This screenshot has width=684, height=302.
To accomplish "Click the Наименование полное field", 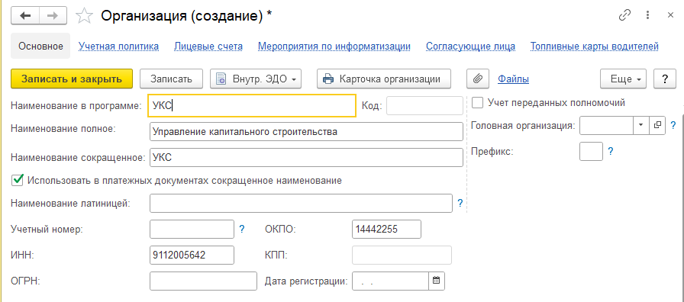I will pyautogui.click(x=306, y=132).
